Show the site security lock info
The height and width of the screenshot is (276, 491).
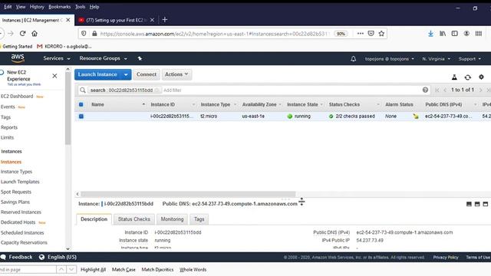pyautogui.click(x=94, y=34)
